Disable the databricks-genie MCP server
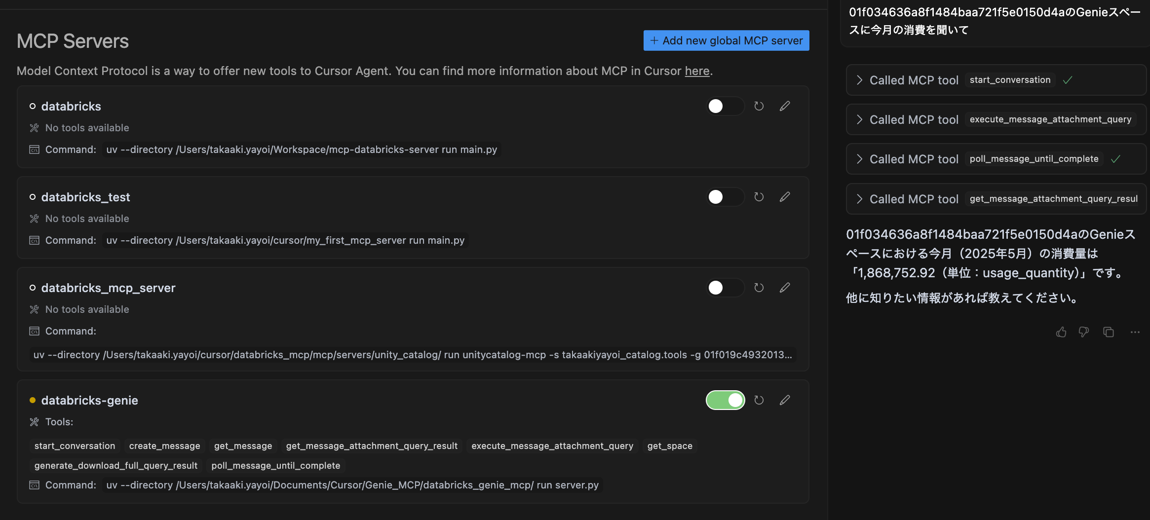This screenshot has height=520, width=1150. coord(726,400)
